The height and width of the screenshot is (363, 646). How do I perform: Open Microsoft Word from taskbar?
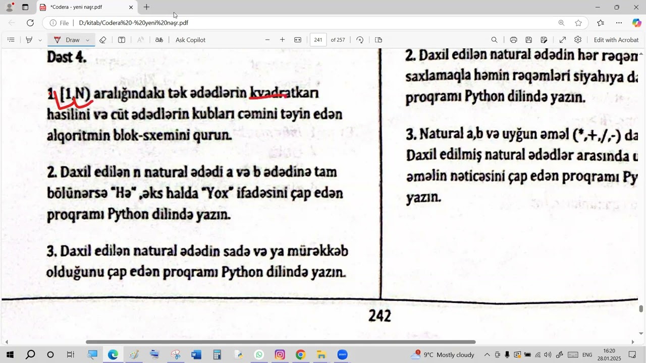point(196,354)
